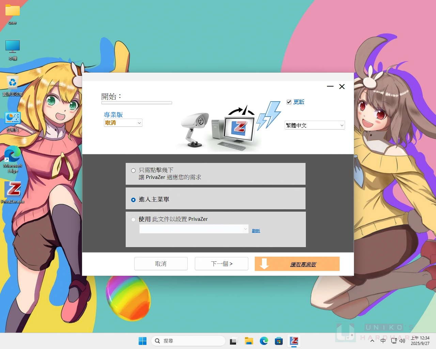Show hidden system tray icons
The width and height of the screenshot is (436, 349).
click(372, 341)
